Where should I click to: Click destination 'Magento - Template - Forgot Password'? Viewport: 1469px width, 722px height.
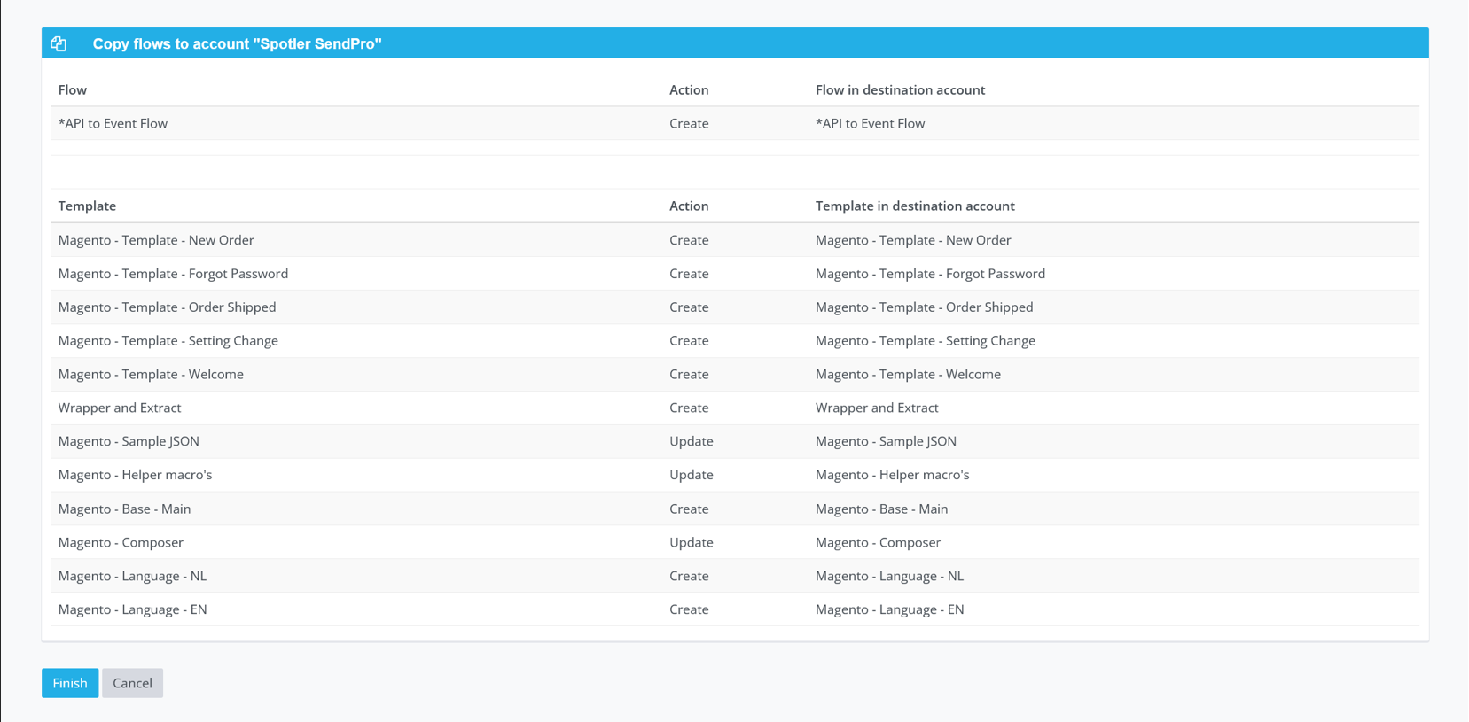(930, 274)
